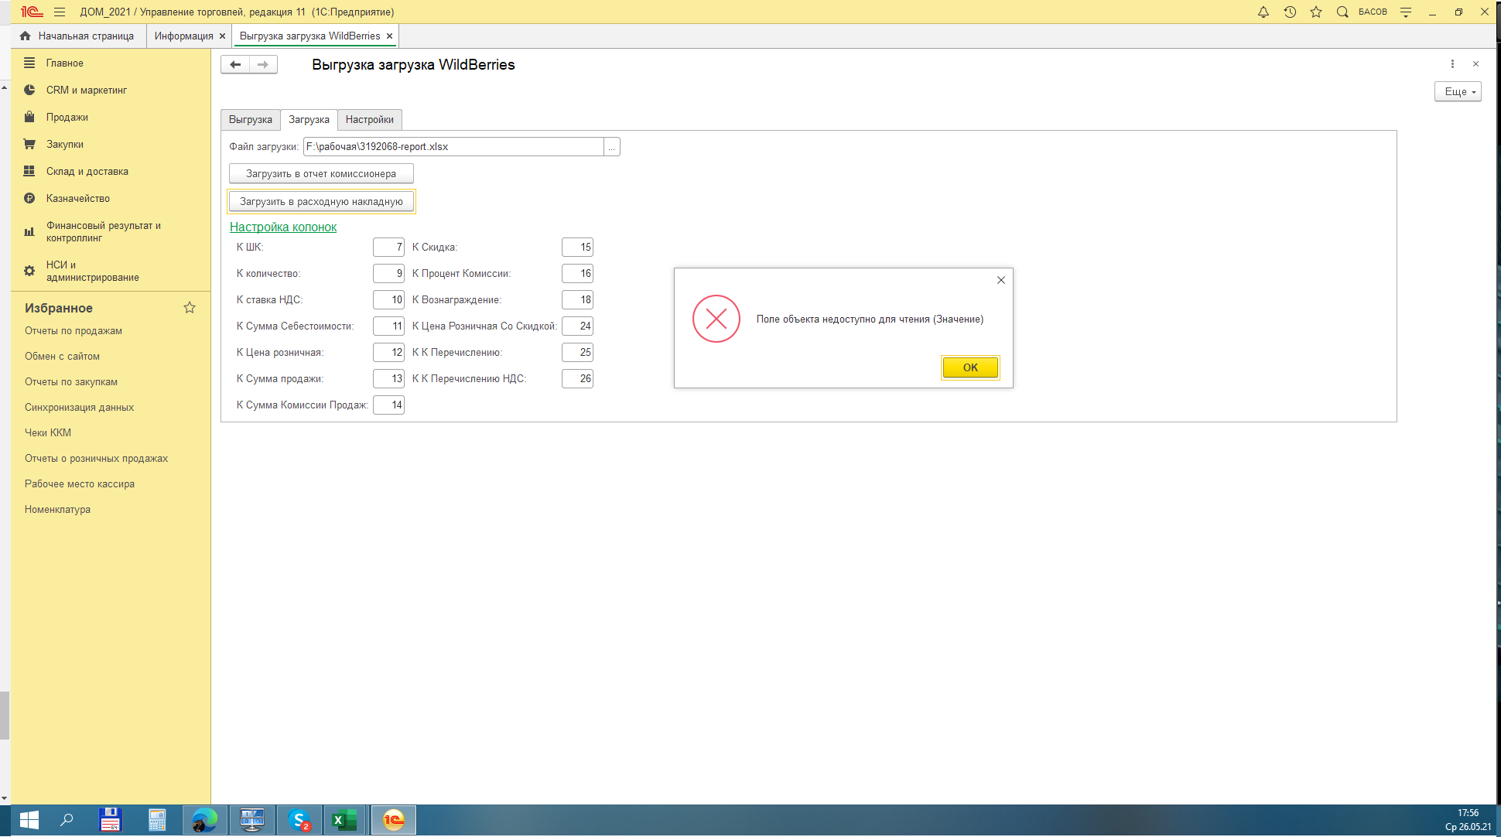1501x837 pixels.
Task: Open the search magnifier in title bar
Action: (x=1342, y=12)
